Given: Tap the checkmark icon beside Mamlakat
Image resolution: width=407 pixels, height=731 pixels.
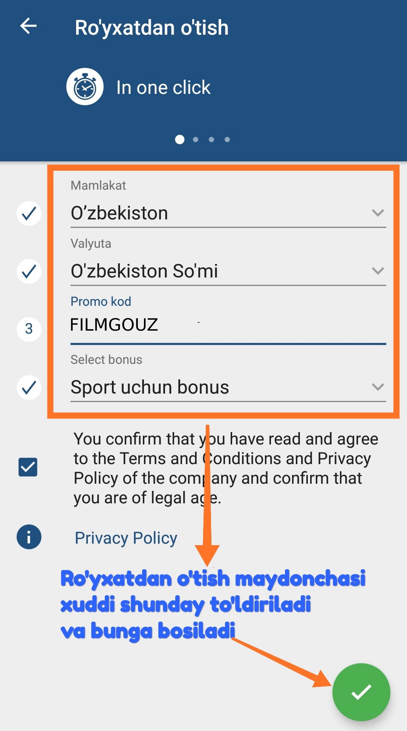Looking at the screenshot, I should (x=29, y=213).
